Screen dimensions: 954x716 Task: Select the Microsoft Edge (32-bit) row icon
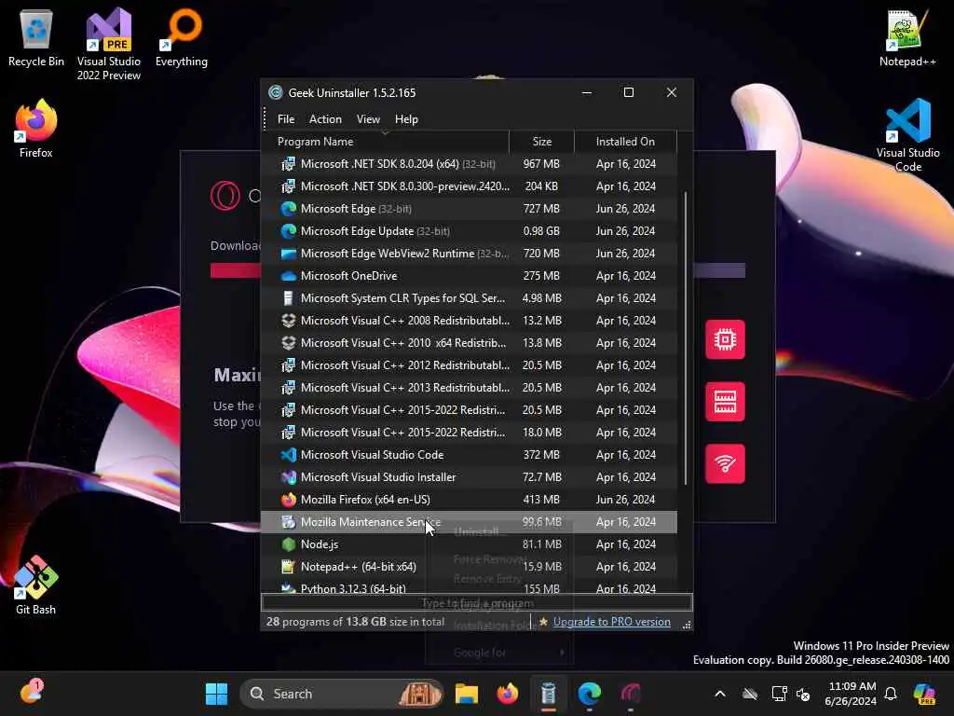(x=289, y=209)
